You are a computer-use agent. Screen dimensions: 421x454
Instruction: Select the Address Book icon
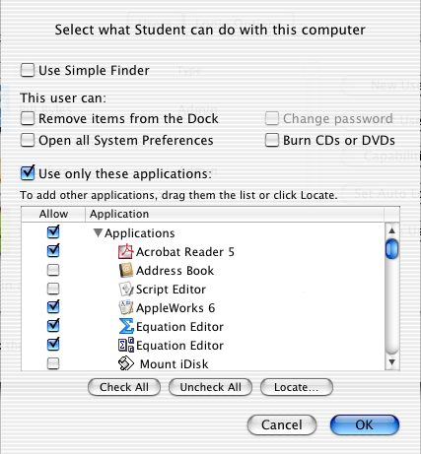[126, 270]
